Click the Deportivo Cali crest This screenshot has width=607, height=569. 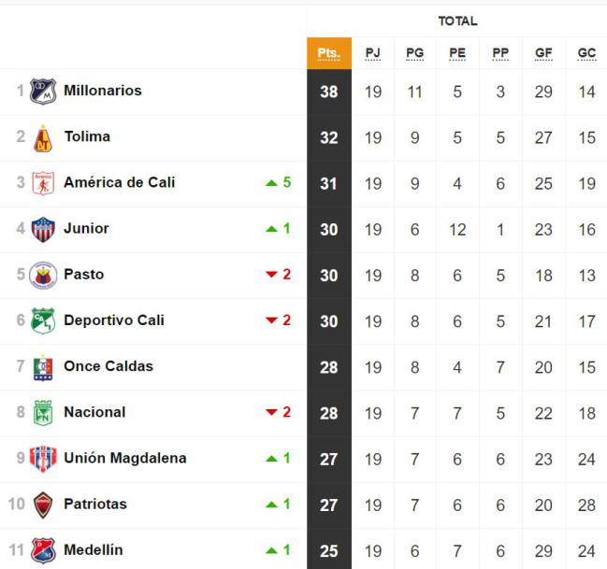43,320
